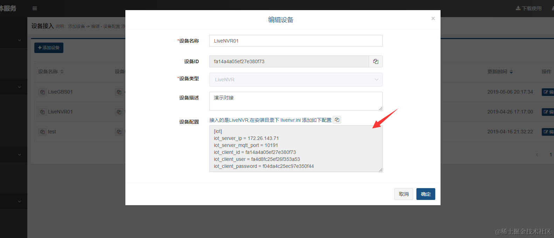
Task: Edit the 设备描述 text area
Action: click(296, 101)
